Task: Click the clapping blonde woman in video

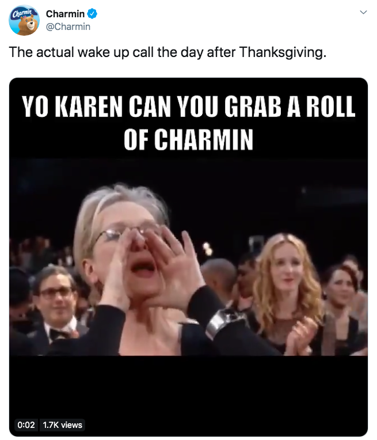Action: click(286, 292)
